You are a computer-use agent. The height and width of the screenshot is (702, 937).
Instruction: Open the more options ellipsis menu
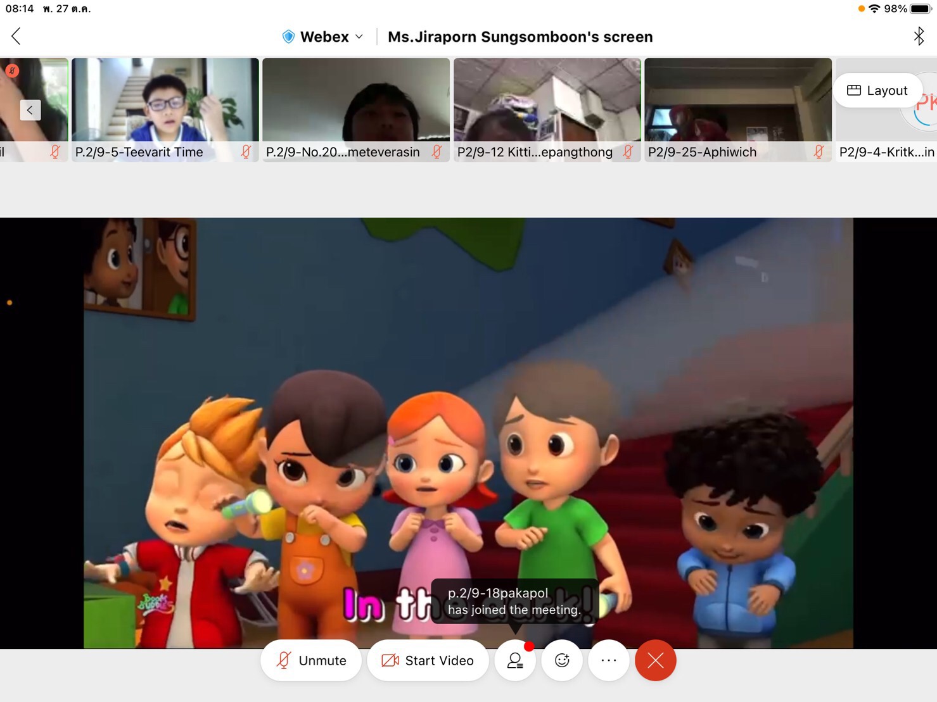point(609,660)
